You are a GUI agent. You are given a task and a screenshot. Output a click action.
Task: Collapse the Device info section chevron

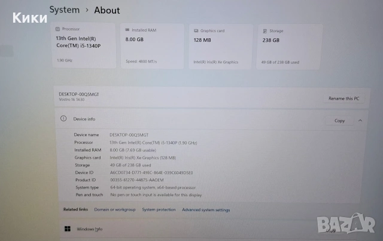360,120
